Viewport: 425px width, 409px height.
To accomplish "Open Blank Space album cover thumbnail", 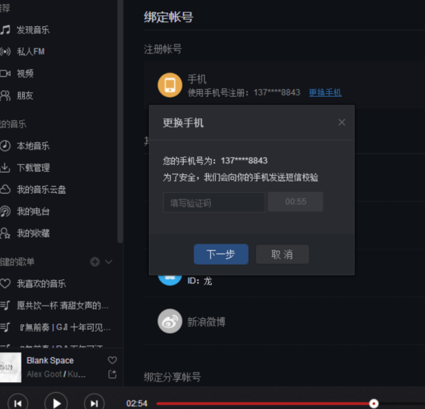I will [10, 367].
